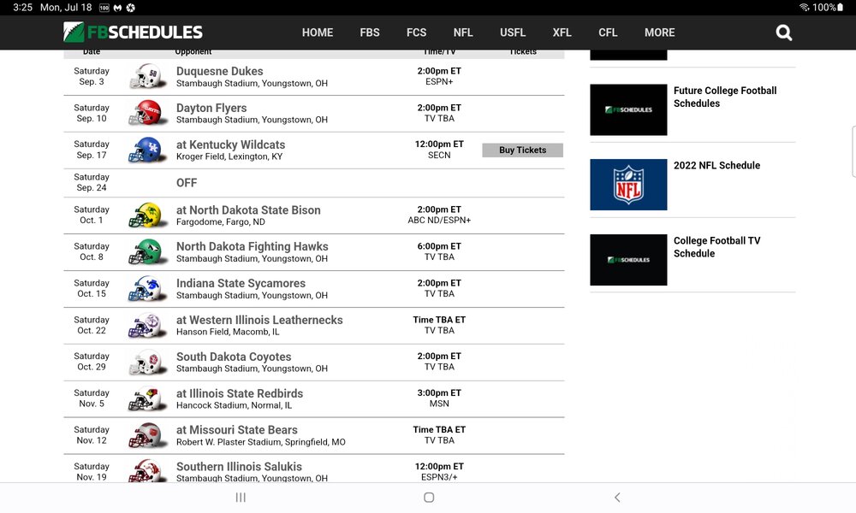Open the FCS menu item

coord(416,32)
